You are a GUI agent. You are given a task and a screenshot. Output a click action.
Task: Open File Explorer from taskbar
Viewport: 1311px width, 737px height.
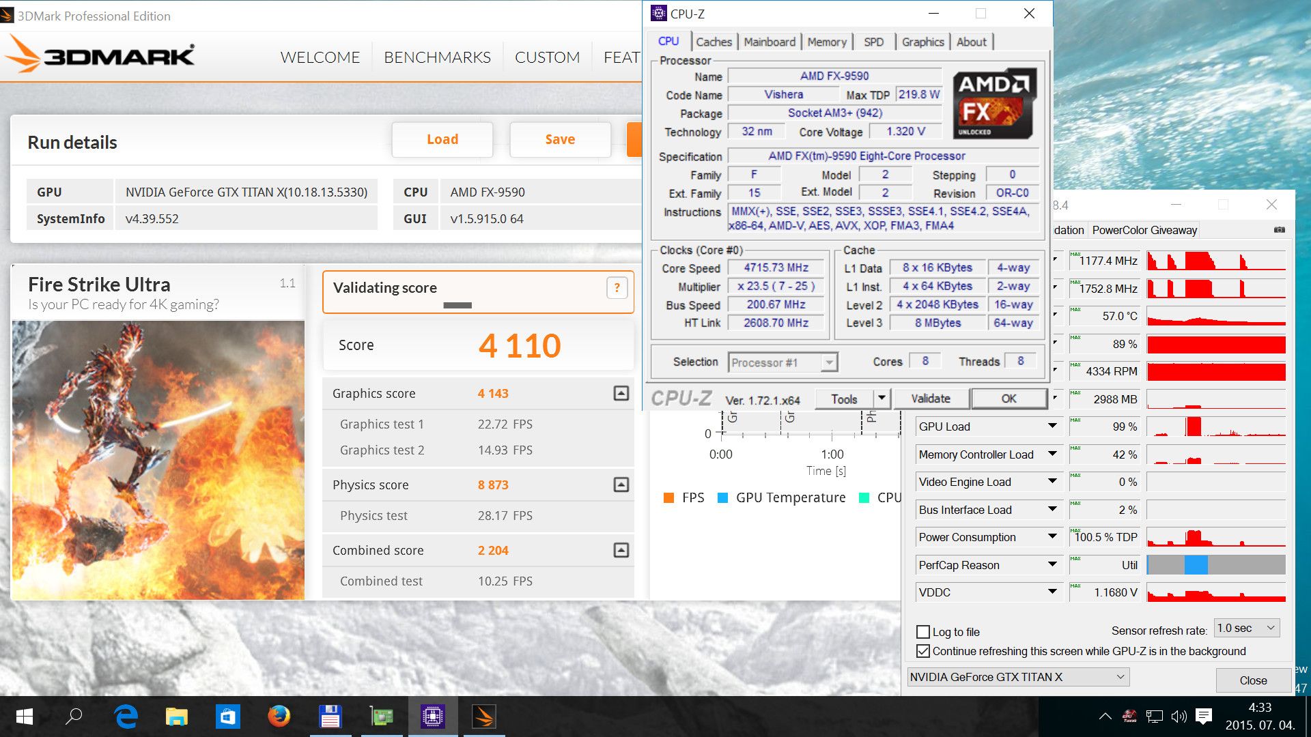pyautogui.click(x=177, y=717)
